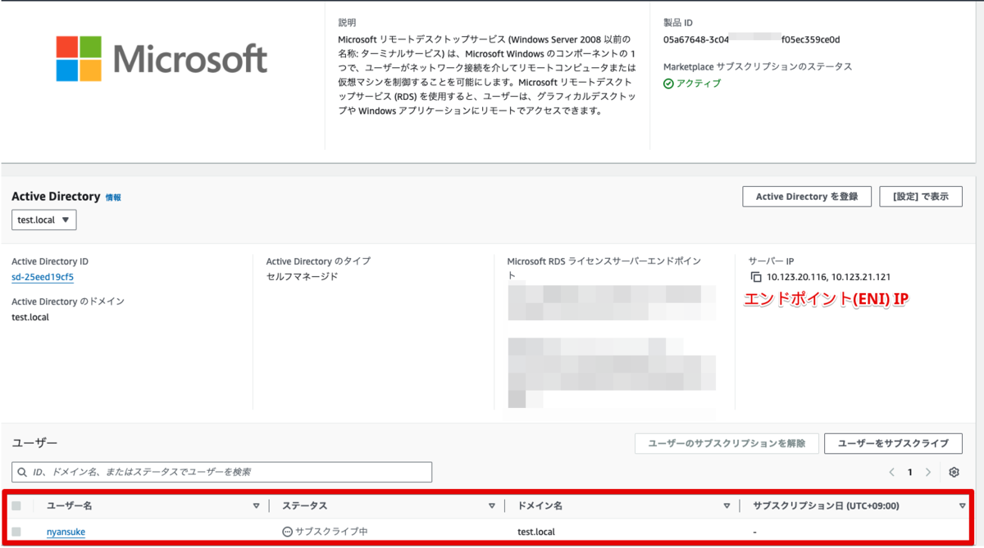Click the ユーザー名 column header
The width and height of the screenshot is (984, 548).
tap(69, 506)
